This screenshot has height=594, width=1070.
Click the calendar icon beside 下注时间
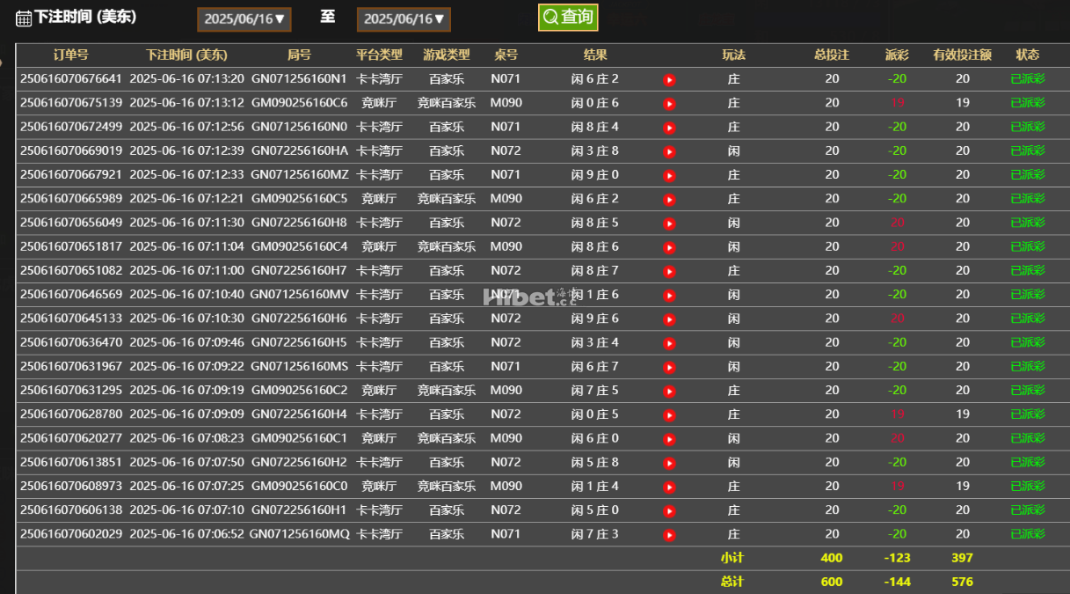coord(24,18)
